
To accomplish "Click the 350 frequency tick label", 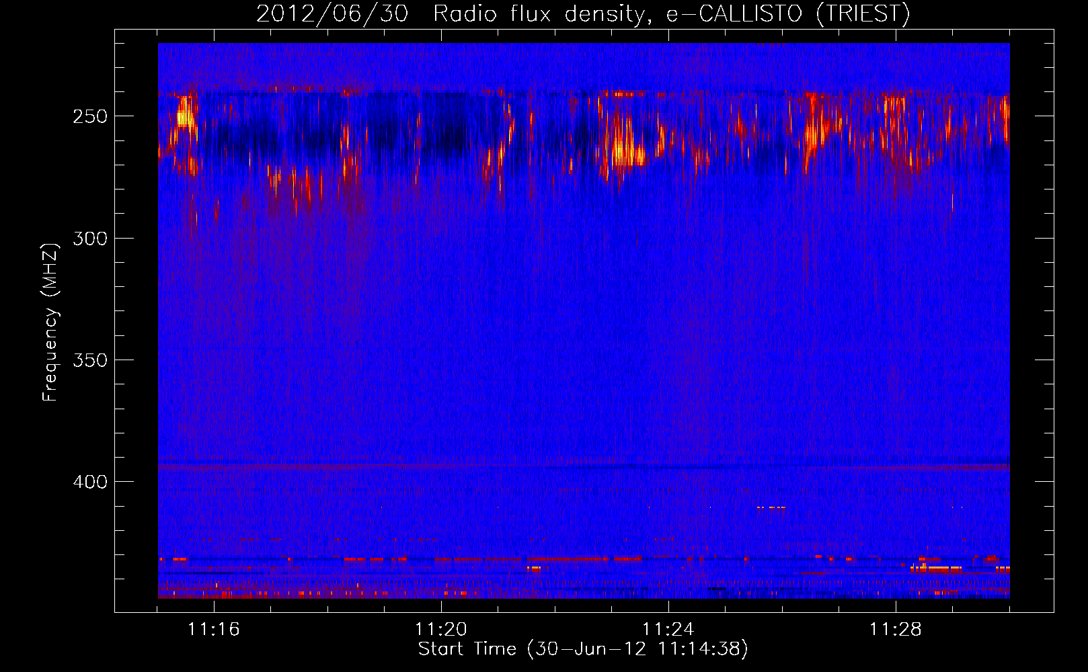I will [x=90, y=360].
